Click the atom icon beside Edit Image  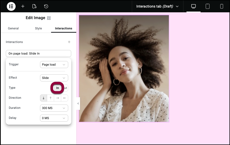tap(49, 18)
